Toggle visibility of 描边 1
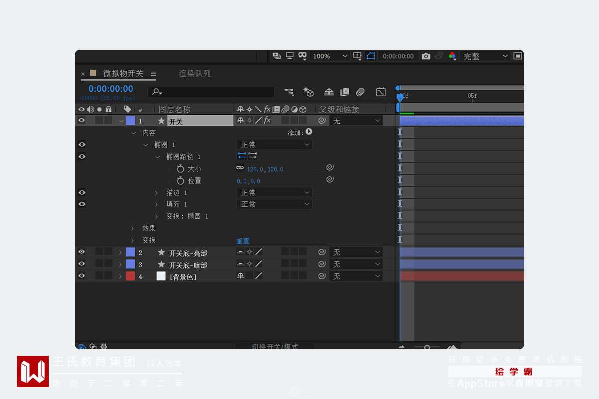This screenshot has height=399, width=599. tap(82, 192)
